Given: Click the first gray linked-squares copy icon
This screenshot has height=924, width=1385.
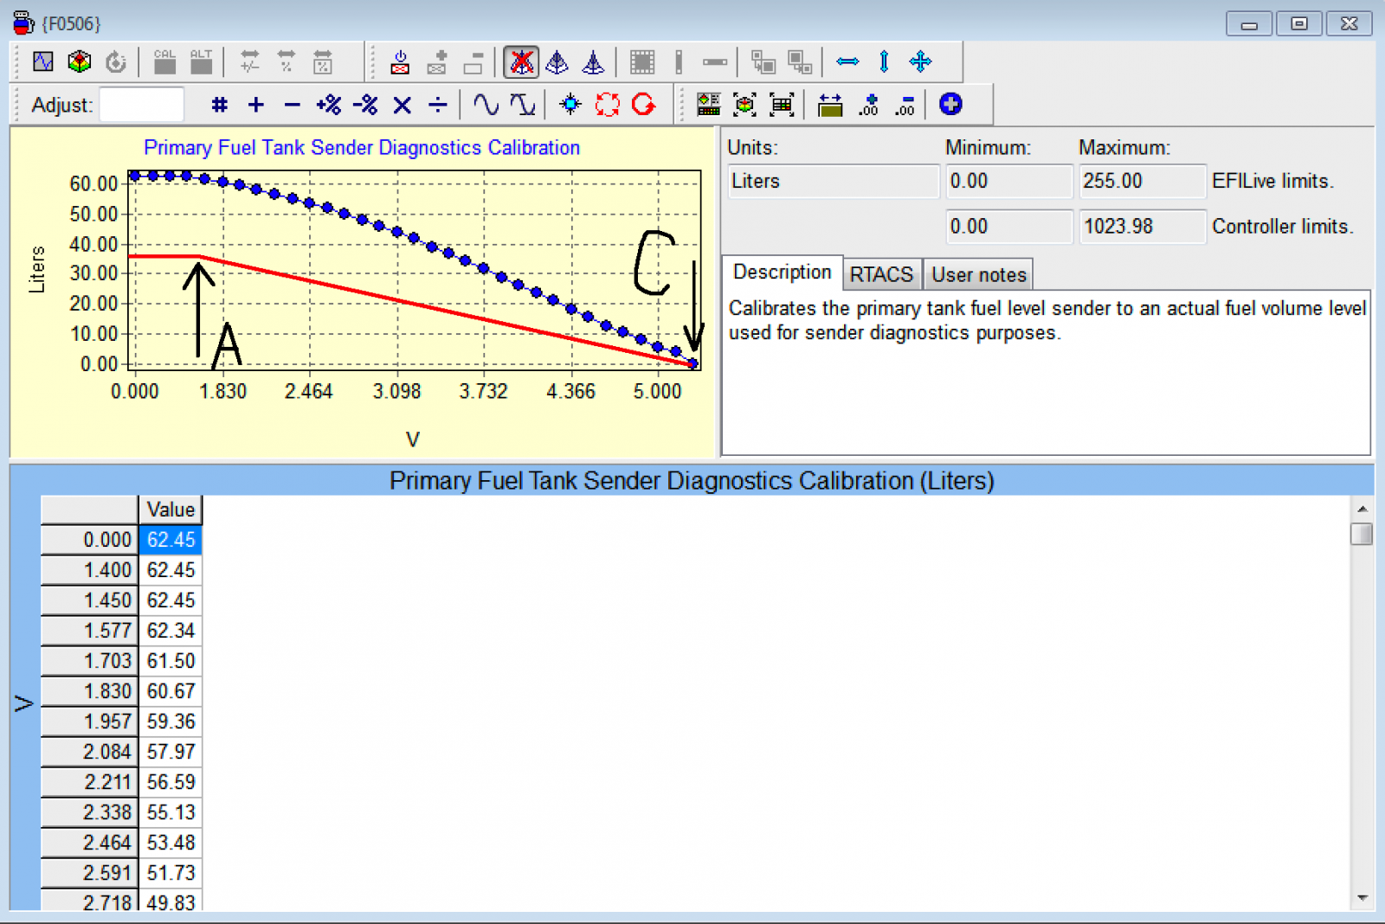Looking at the screenshot, I should (763, 61).
